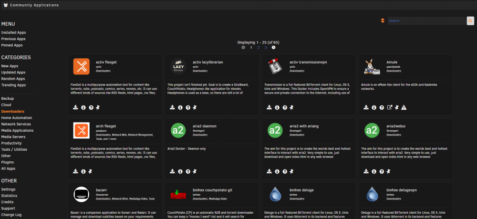The image size is (477, 219).
Task: Select New Apps category
Action: pyautogui.click(x=10, y=66)
